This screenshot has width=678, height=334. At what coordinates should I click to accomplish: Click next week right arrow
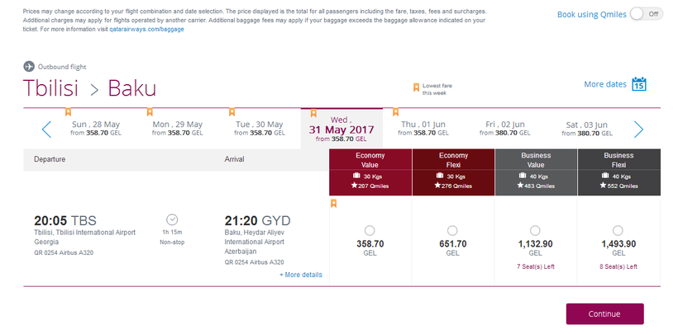pyautogui.click(x=638, y=129)
